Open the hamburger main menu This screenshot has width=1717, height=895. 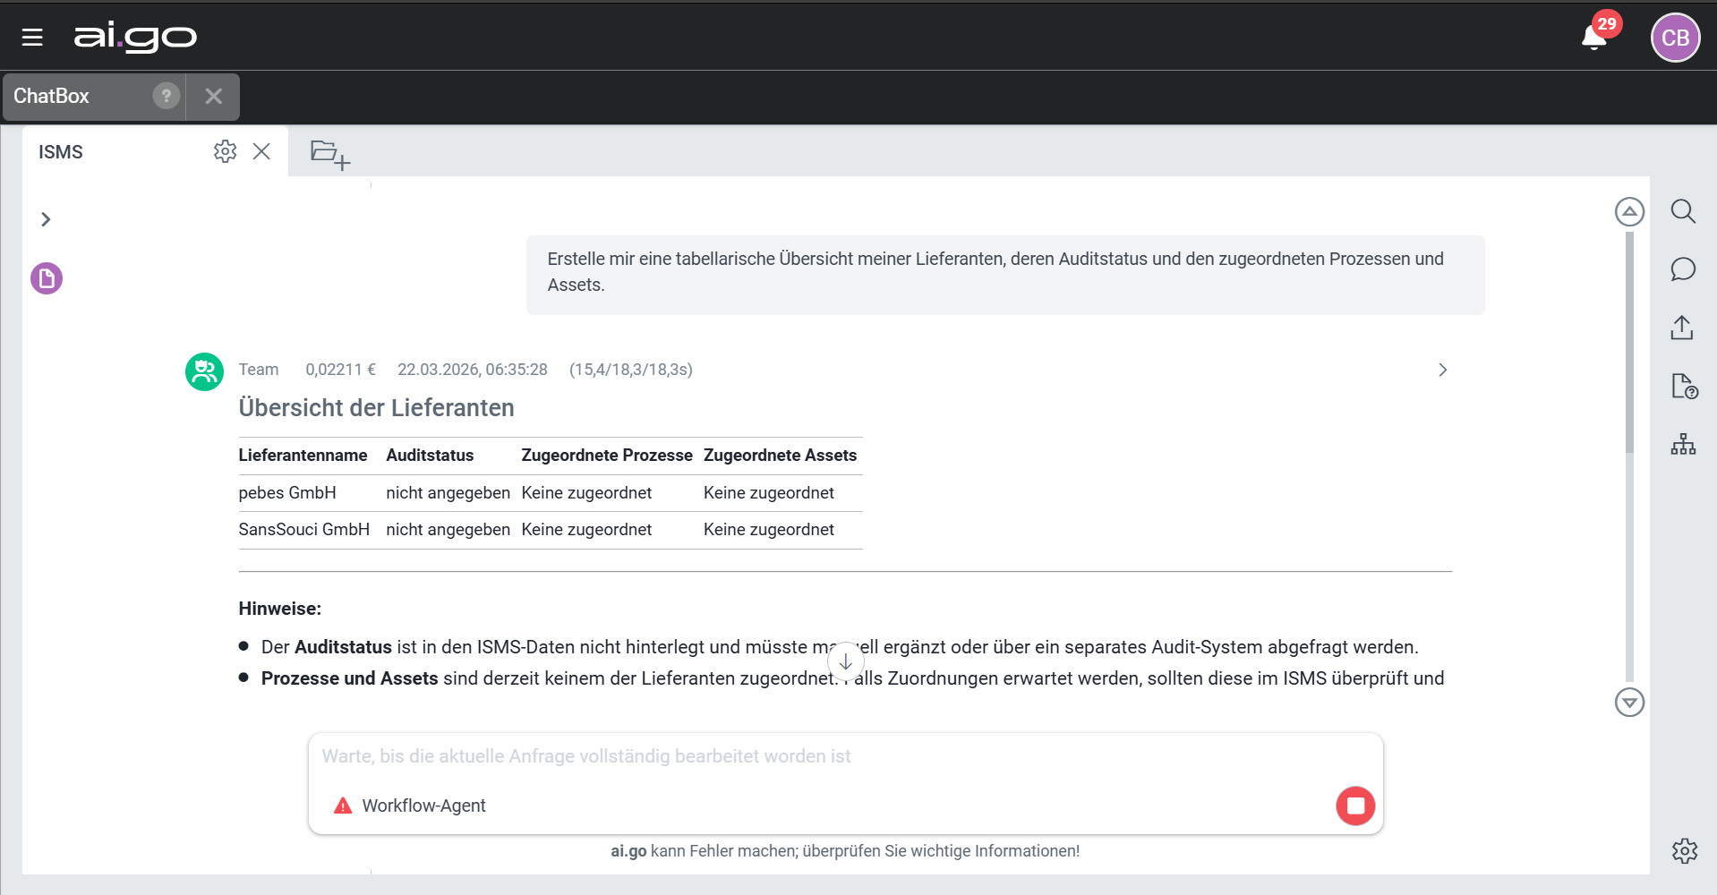(32, 37)
